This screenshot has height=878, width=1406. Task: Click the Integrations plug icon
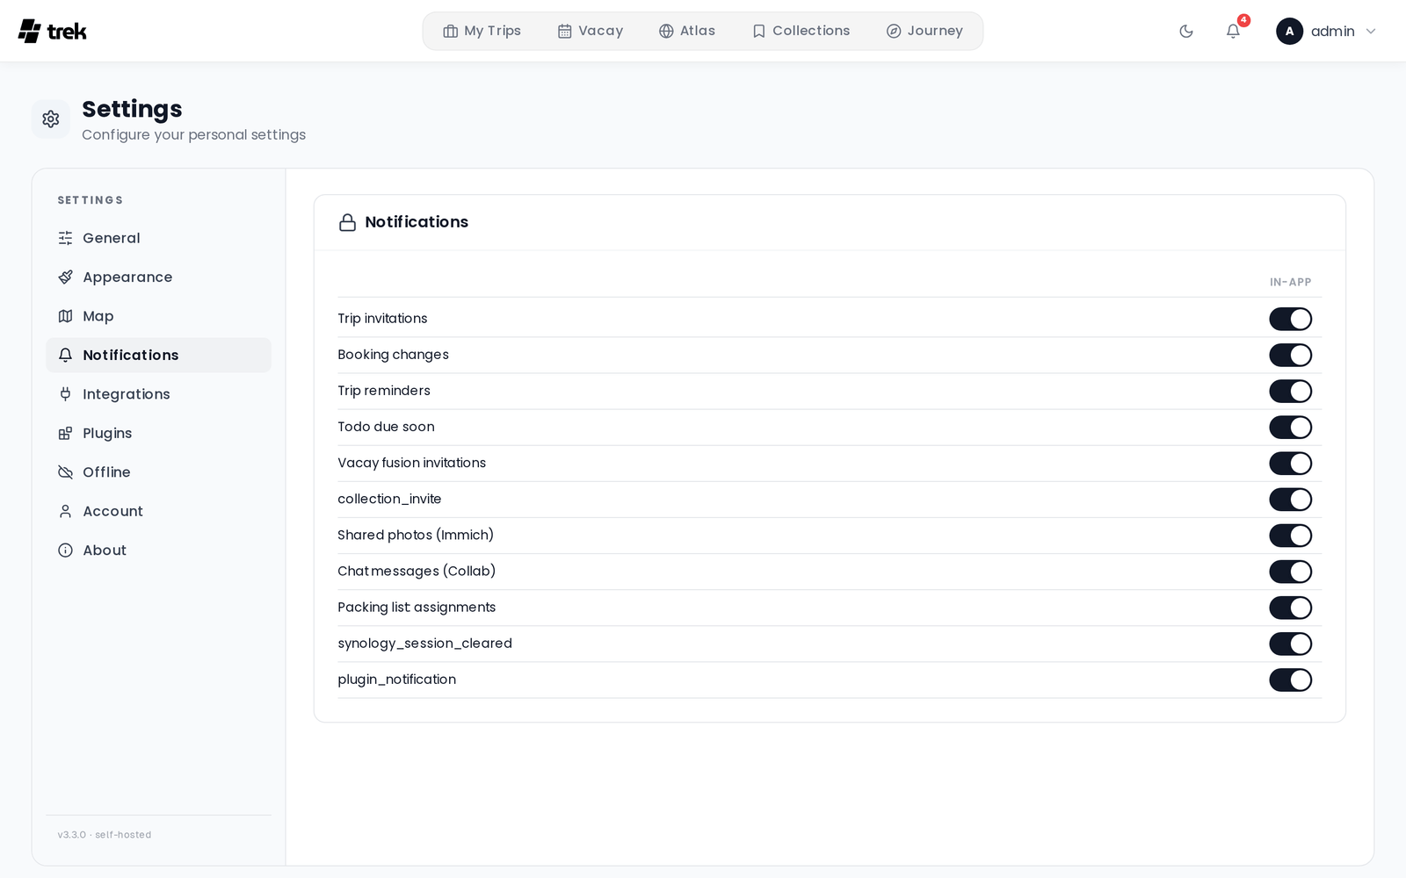[x=65, y=394]
